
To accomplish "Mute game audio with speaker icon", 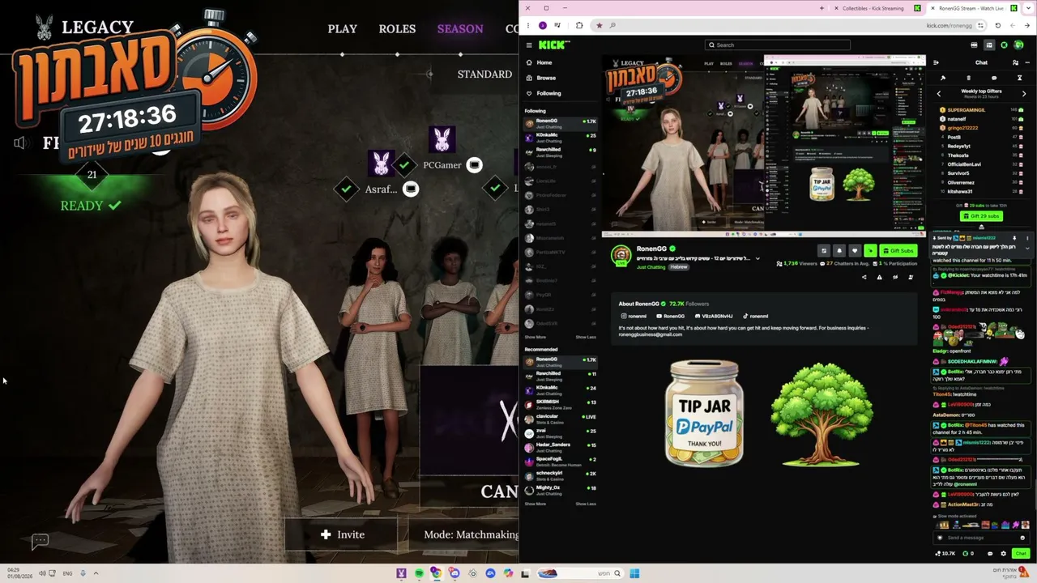I will point(20,143).
